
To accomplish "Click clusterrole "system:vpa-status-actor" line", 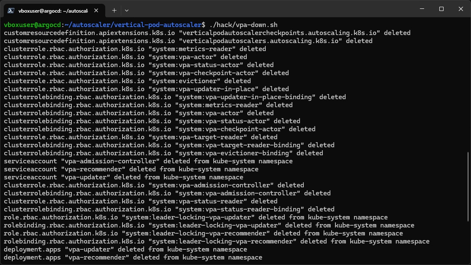I will (139, 65).
